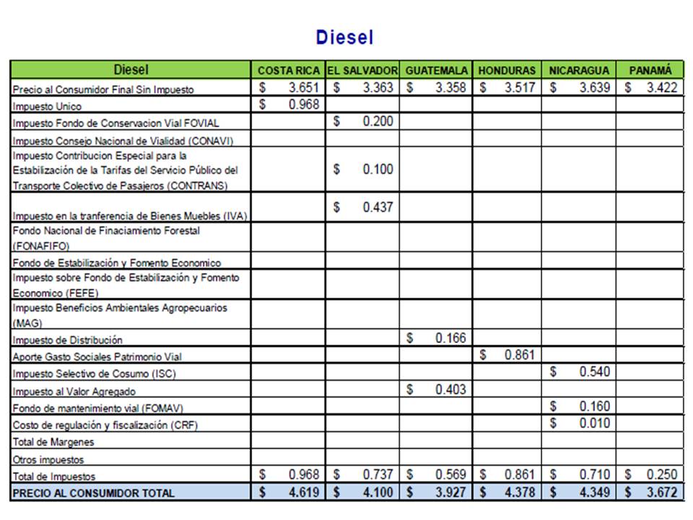Select the HONDURAS column header
This screenshot has width=693, height=520.
(507, 71)
